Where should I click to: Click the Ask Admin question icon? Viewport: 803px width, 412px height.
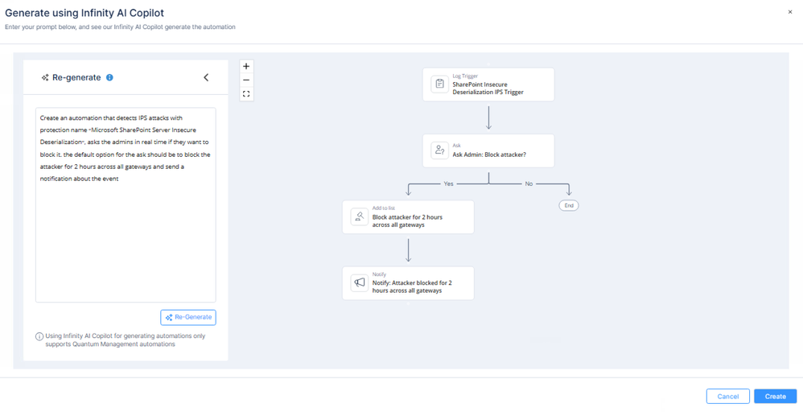(x=439, y=150)
